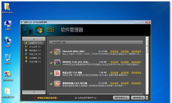Click the Microsoft Office 2003 app icon
This screenshot has height=103, width=172.
[57, 52]
